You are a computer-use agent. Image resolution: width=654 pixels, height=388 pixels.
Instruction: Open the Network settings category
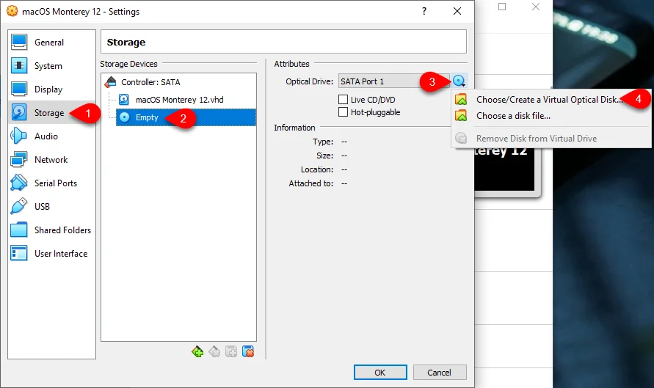point(51,160)
